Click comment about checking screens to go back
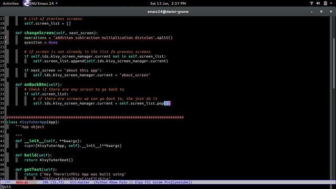 (74, 89)
